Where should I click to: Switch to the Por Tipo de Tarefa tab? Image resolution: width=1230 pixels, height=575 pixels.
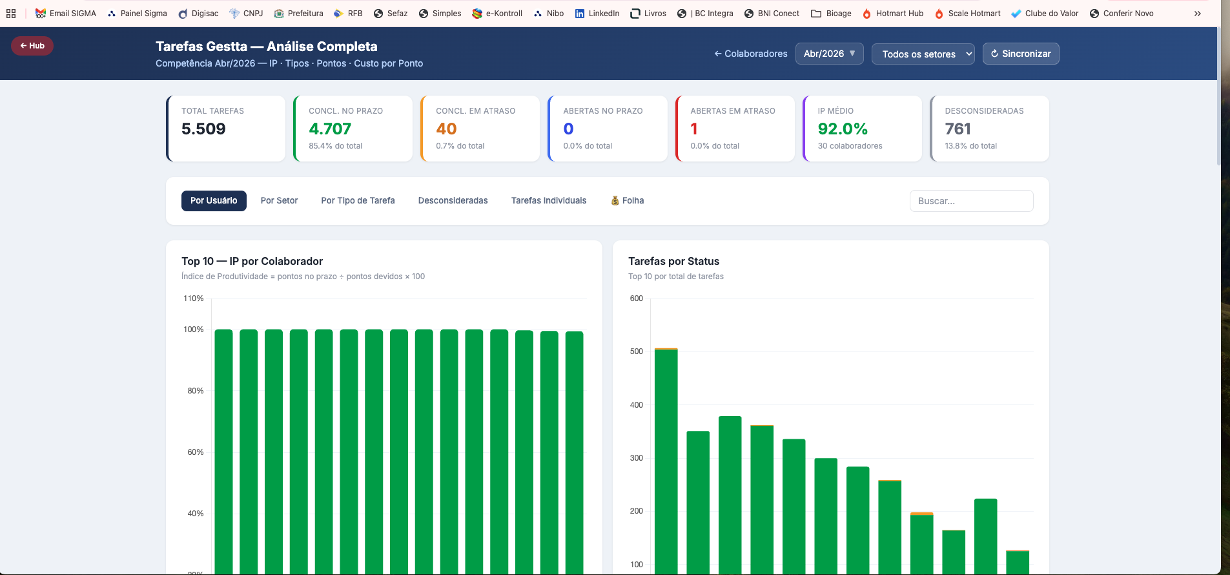tap(358, 201)
